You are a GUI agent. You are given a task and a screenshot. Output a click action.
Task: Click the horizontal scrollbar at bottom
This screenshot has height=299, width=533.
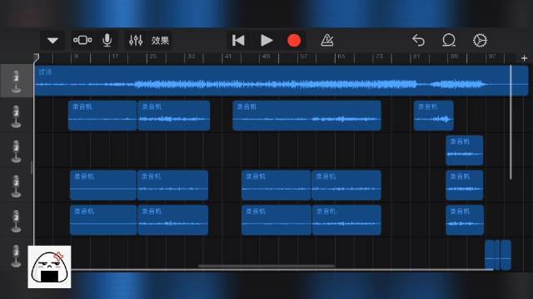click(x=266, y=266)
